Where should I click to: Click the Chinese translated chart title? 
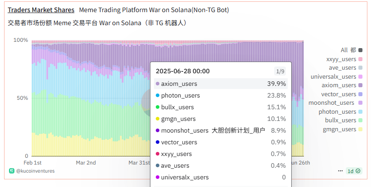pyautogui.click(x=98, y=23)
